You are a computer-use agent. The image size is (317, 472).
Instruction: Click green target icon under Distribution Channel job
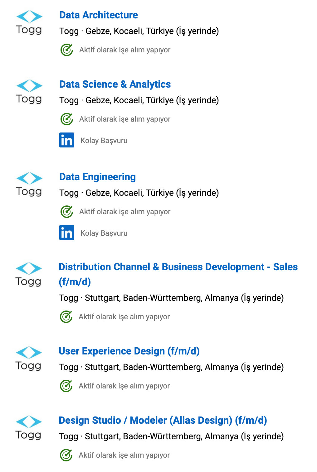pyautogui.click(x=66, y=317)
